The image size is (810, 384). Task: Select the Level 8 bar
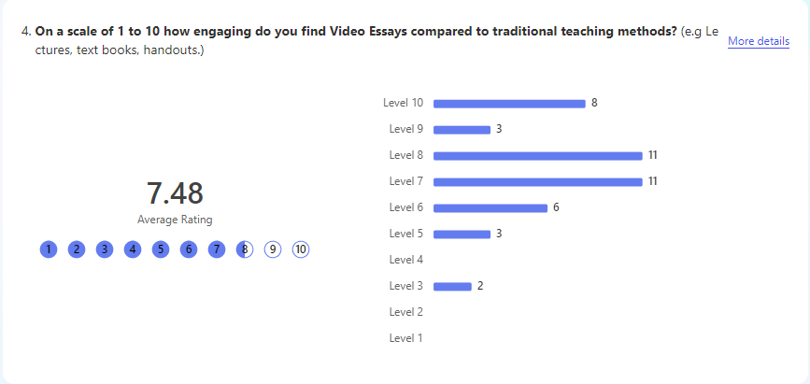[x=538, y=156]
